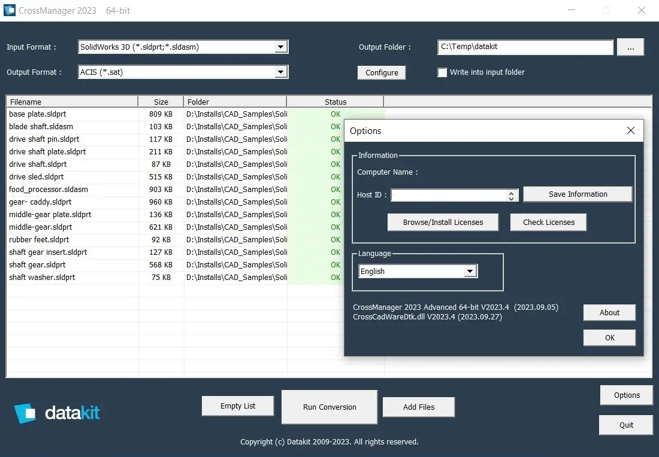Click the Configure button

[382, 72]
